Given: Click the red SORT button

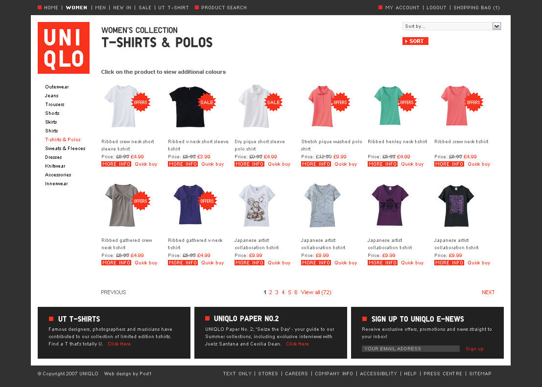Looking at the screenshot, I should (x=415, y=41).
